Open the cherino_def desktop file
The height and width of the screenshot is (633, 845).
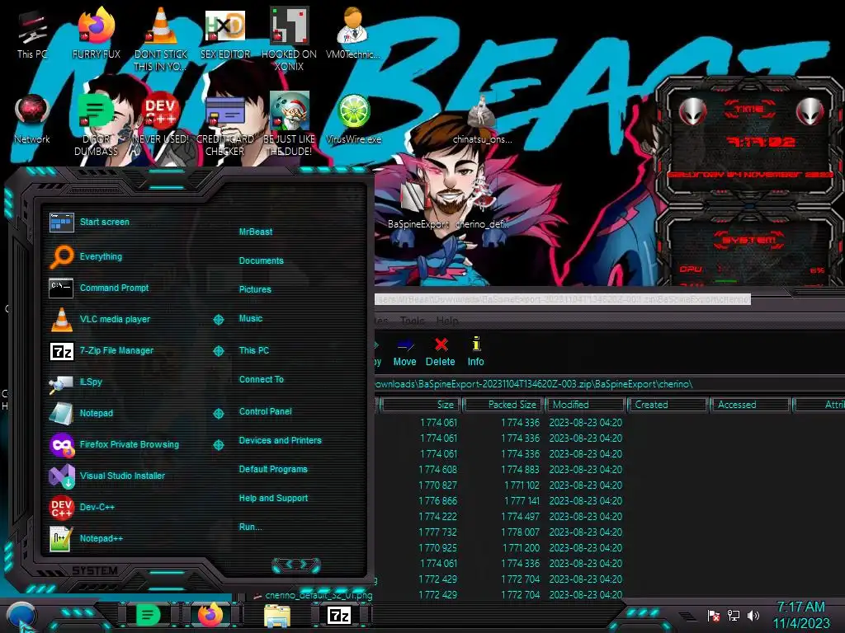coord(482,204)
